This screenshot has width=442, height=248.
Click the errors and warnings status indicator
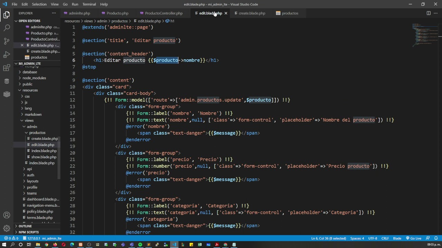coord(11,238)
